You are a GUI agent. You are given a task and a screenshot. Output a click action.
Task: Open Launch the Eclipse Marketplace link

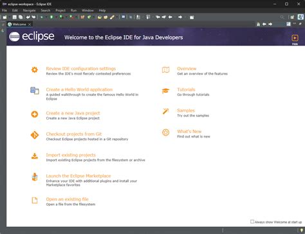click(x=79, y=176)
